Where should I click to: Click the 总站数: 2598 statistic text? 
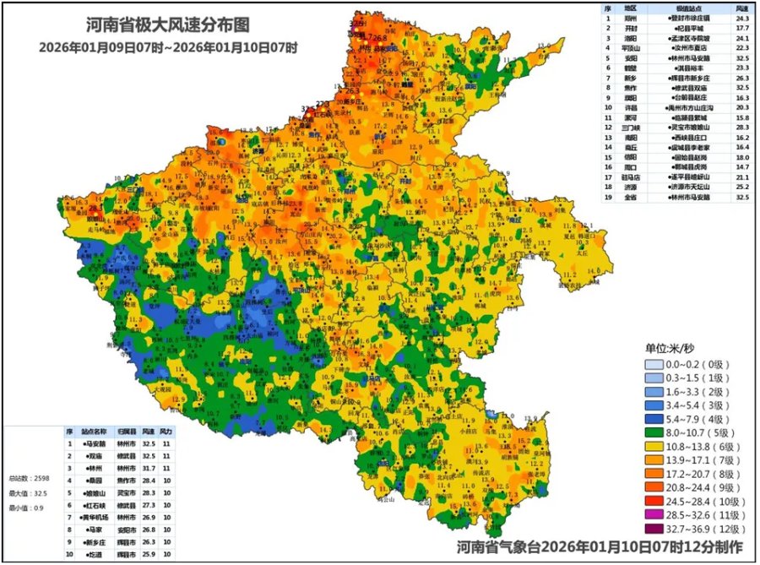(x=27, y=478)
